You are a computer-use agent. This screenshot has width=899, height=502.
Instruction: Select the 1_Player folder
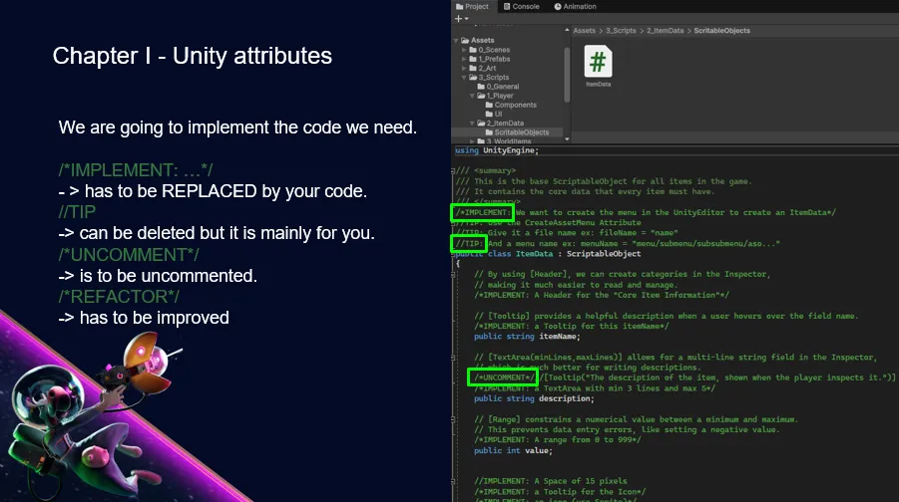point(495,96)
